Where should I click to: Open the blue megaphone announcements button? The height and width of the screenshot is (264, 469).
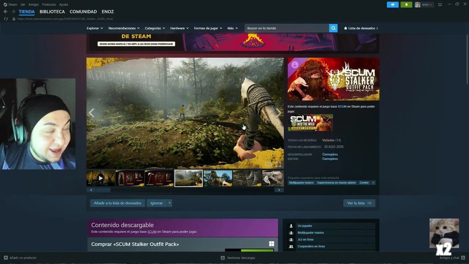(x=392, y=5)
